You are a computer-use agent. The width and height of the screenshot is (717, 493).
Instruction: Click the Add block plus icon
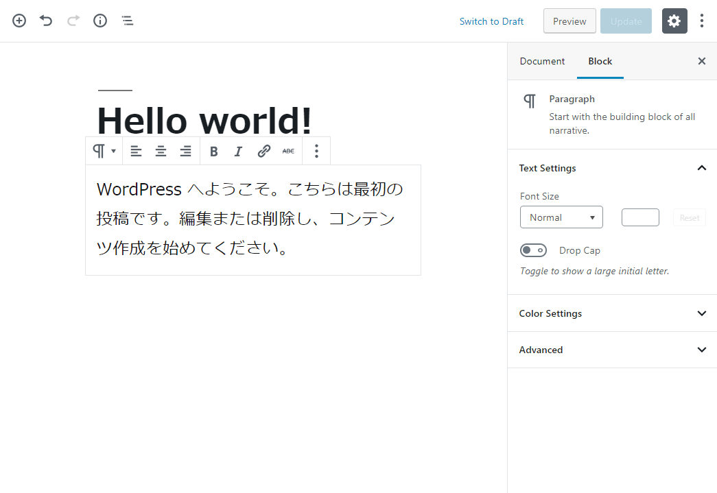(19, 21)
